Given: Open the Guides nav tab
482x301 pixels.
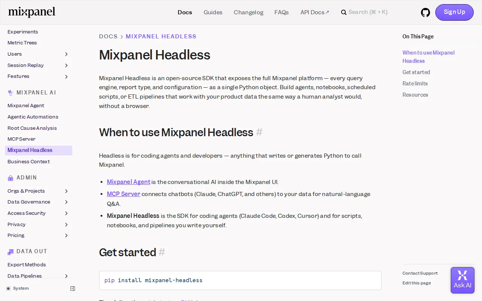Looking at the screenshot, I should 213,12.
